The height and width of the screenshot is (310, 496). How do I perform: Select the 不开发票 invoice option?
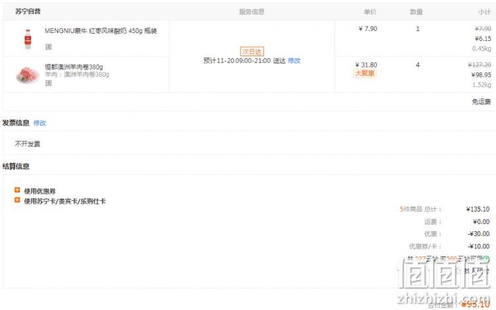pos(28,144)
